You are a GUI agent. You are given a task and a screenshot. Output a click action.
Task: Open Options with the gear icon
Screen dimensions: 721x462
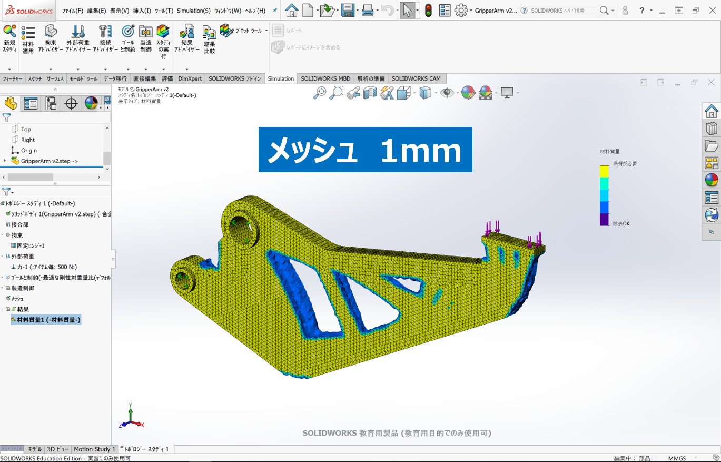pyautogui.click(x=461, y=10)
